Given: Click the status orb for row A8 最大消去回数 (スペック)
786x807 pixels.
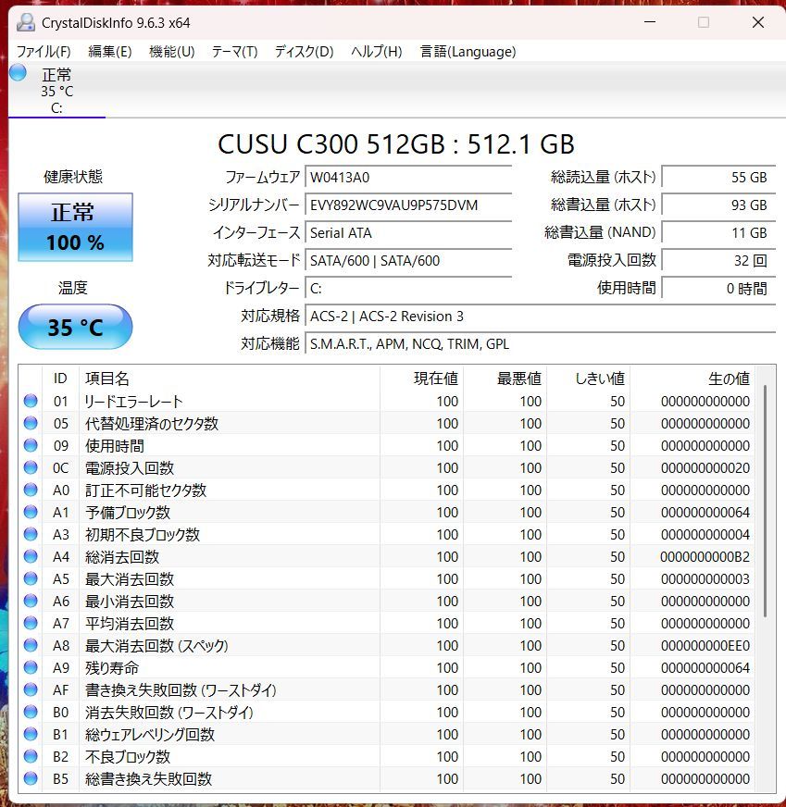Looking at the screenshot, I should coord(31,645).
